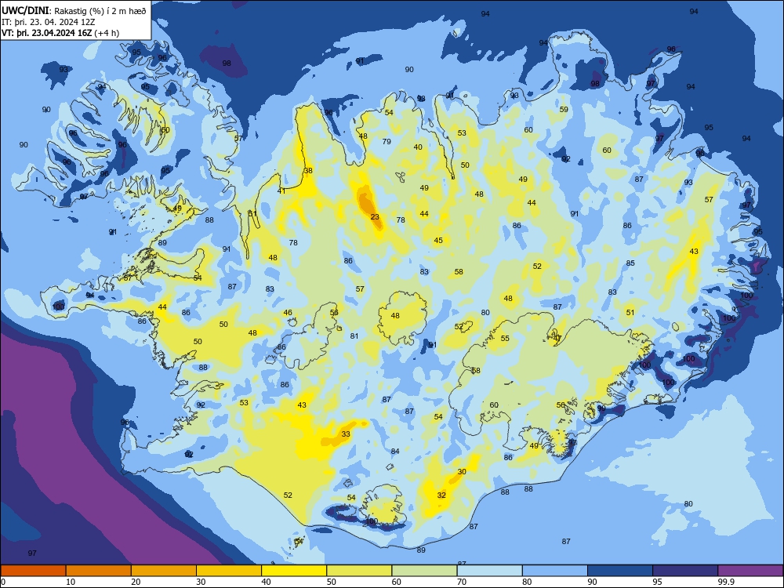
Task: Click the '81' humidity value near the glacier
Action: click(x=354, y=336)
